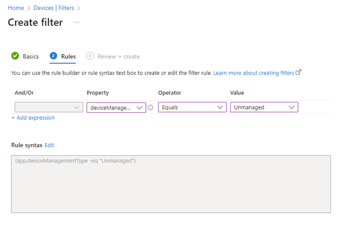Viewport: 337px width, 225px height.
Task: Click Edit next to Rule syntax
Action: tap(49, 145)
